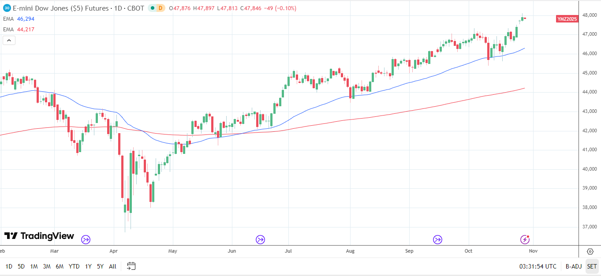The width and height of the screenshot is (601, 276).
Task: Open the 'Go to date' calendar icon
Action: point(131,266)
